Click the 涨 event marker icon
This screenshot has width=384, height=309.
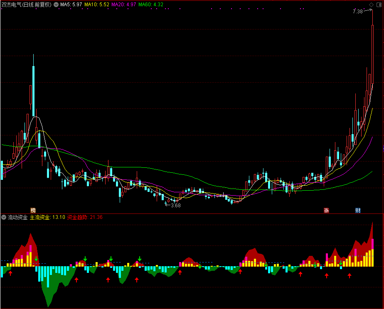point(326,211)
